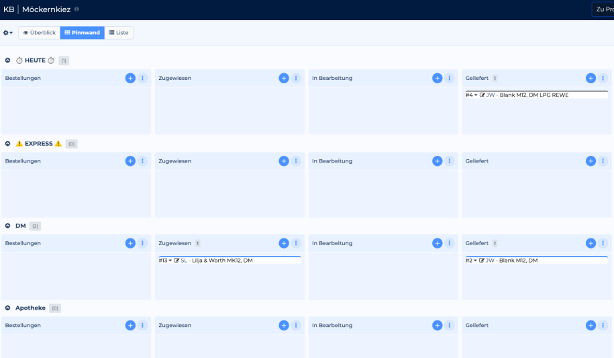The image size is (614, 358).
Task: Open HEUTE Geliefert column options menu
Action: 603,78
